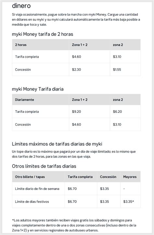Viewport: 154px width, 235px height.
Task: Select the $4.60 full fare under 2 horas
Action: click(x=76, y=57)
